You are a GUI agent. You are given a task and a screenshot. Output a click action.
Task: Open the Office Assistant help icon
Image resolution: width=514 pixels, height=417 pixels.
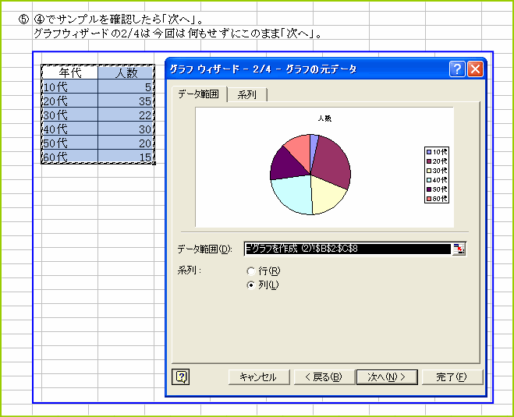[x=181, y=376]
